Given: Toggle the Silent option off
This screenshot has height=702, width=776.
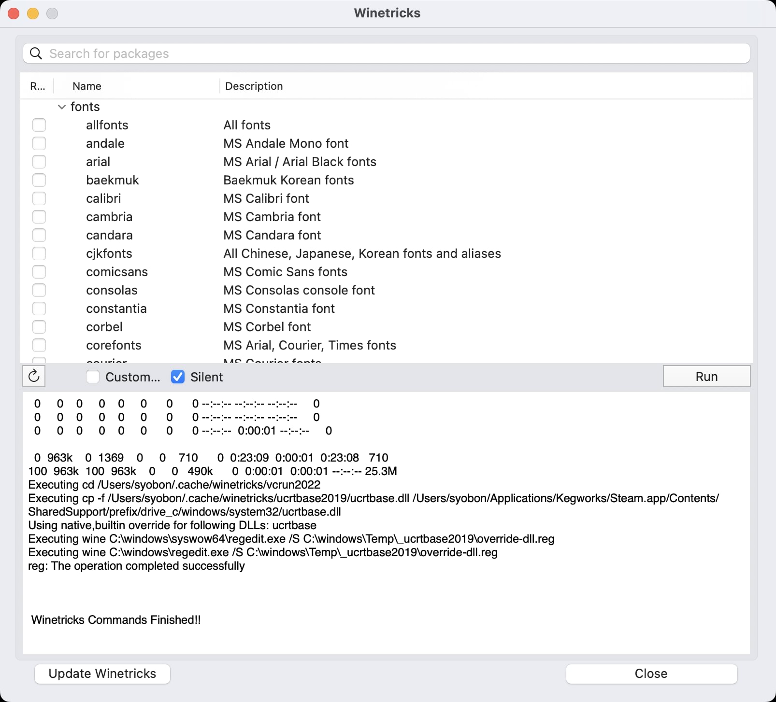Looking at the screenshot, I should pos(178,377).
